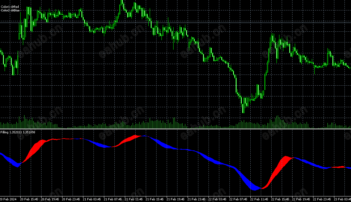Click the '21 Feb 23:45' time axis label
The height and width of the screenshot is (202, 351).
196,199
